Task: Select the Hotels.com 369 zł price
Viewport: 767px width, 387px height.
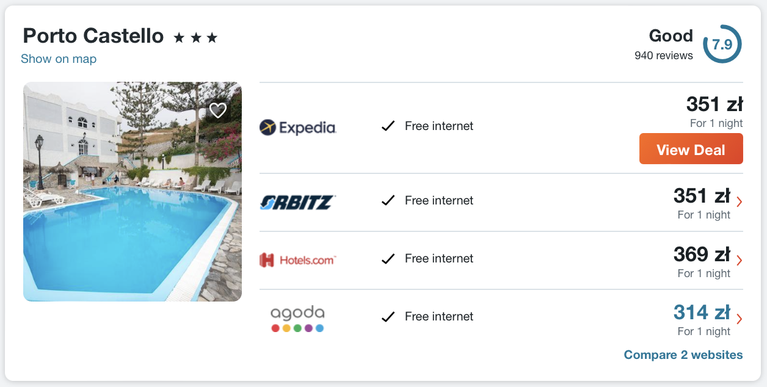Action: pos(702,254)
